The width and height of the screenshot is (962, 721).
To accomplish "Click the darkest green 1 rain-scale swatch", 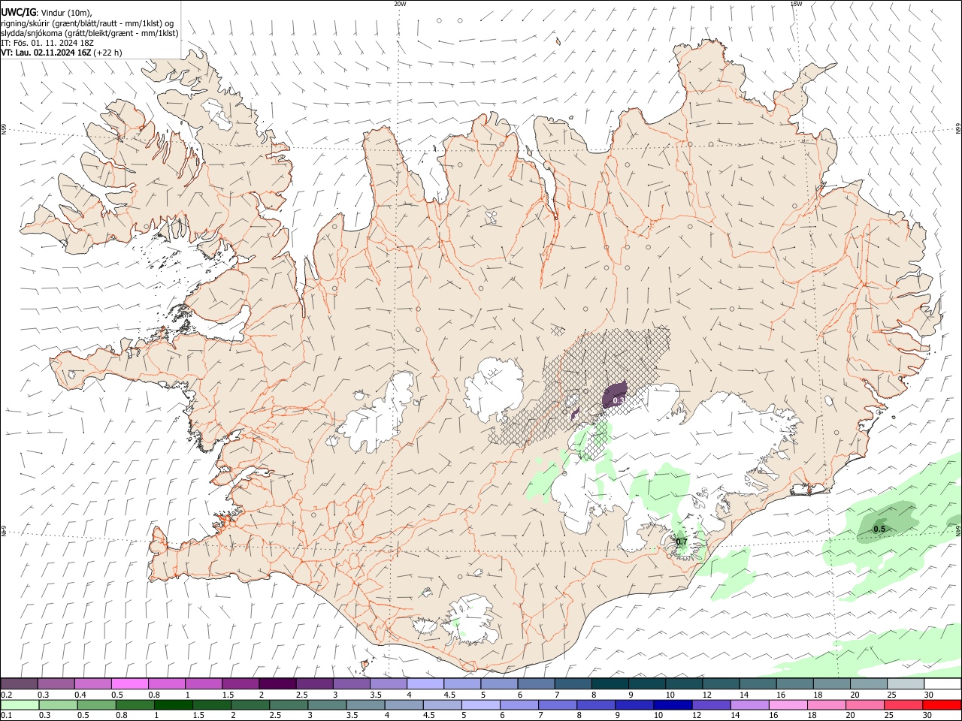I will (x=173, y=704).
